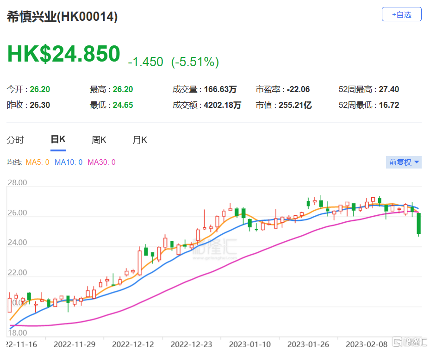Click the 52周最高 value 27.40
This screenshot has width=430, height=350.
tap(389, 89)
